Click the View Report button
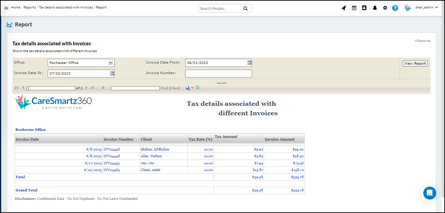445x213 pixels. tap(415, 64)
